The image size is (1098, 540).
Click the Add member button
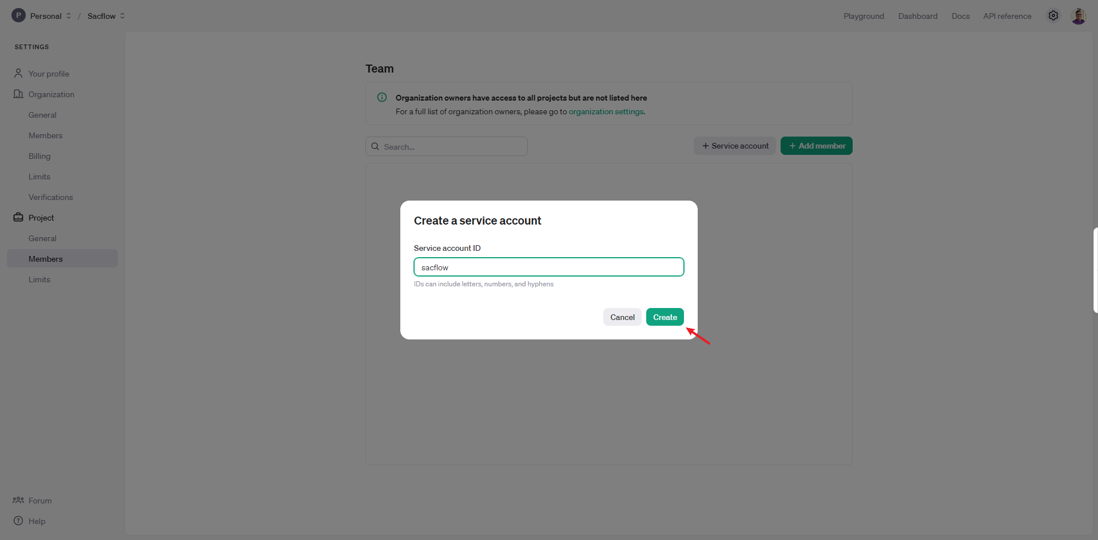[816, 146]
